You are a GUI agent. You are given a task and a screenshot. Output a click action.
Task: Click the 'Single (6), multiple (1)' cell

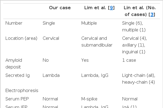tap(134, 27)
